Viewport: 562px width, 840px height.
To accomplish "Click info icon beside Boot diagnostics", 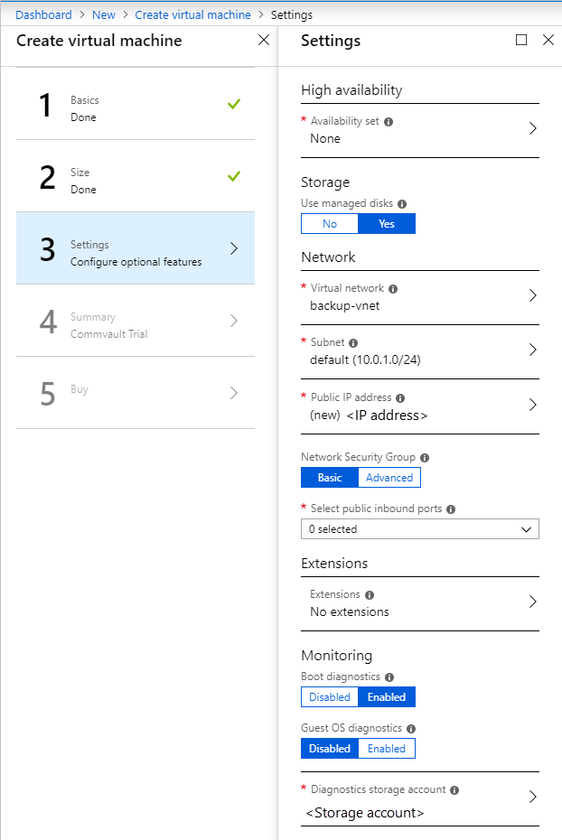I will point(389,677).
